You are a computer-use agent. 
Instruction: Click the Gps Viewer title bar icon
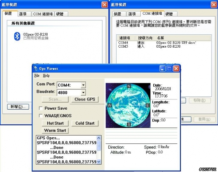click(35, 68)
